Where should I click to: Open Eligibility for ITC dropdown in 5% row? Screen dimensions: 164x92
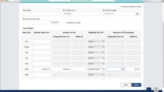(x=96, y=58)
